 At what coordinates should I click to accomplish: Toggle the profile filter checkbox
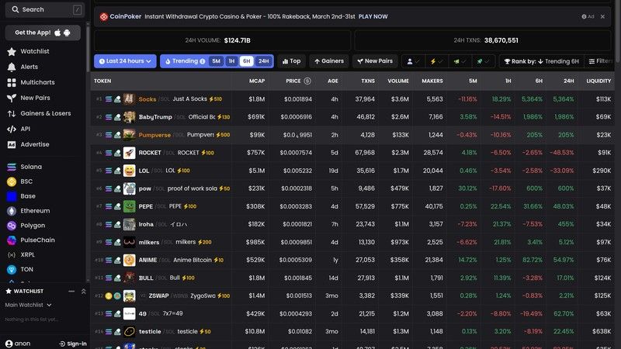pos(413,61)
